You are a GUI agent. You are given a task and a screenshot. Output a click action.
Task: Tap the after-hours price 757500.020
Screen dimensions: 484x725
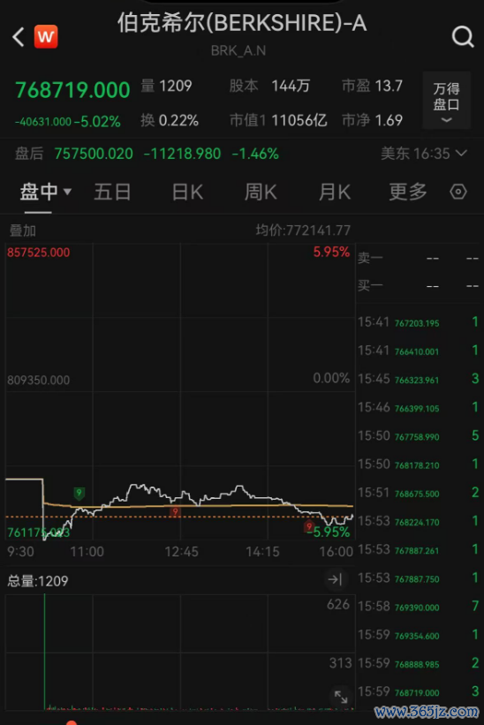coord(94,154)
